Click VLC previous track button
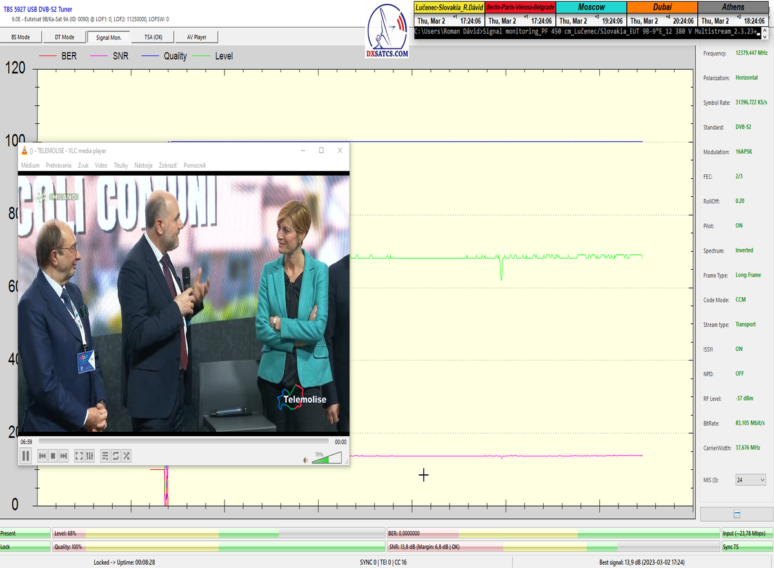This screenshot has width=774, height=568. pyautogui.click(x=43, y=456)
